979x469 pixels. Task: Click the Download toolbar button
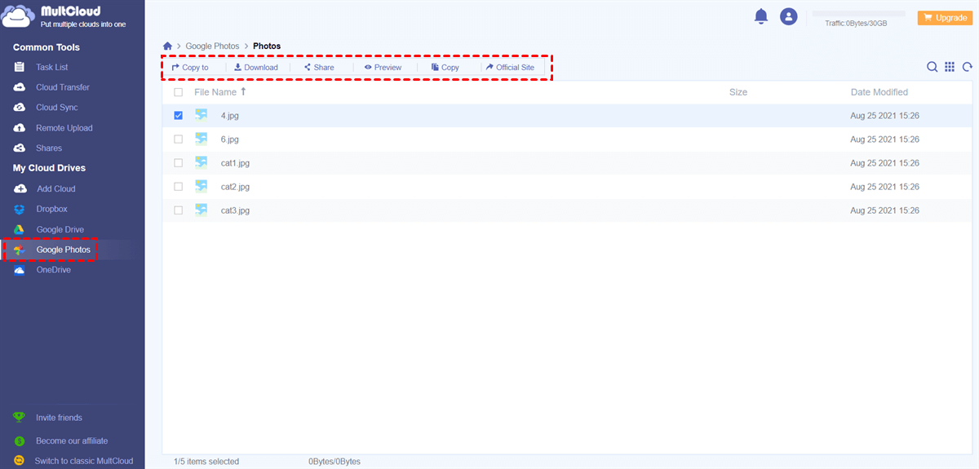click(x=256, y=67)
